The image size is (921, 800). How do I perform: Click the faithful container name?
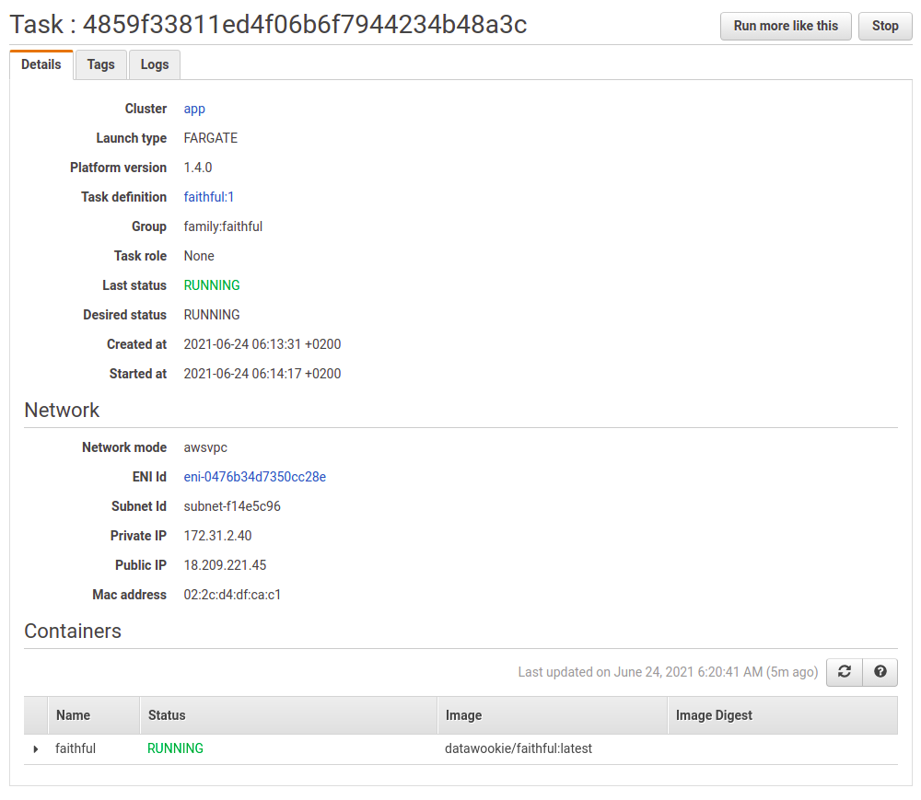pyautogui.click(x=76, y=748)
